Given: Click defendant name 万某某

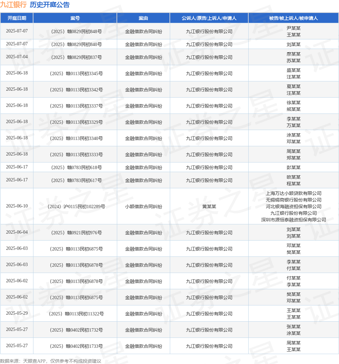Looking at the screenshot, I should coord(294,126).
